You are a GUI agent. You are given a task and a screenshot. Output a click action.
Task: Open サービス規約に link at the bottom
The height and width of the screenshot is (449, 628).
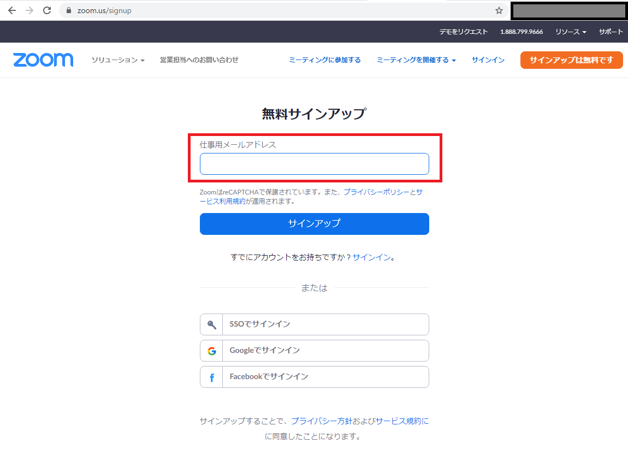402,421
